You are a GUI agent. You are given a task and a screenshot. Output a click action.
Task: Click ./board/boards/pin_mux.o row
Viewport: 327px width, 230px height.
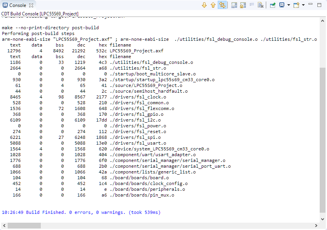tap(142, 195)
